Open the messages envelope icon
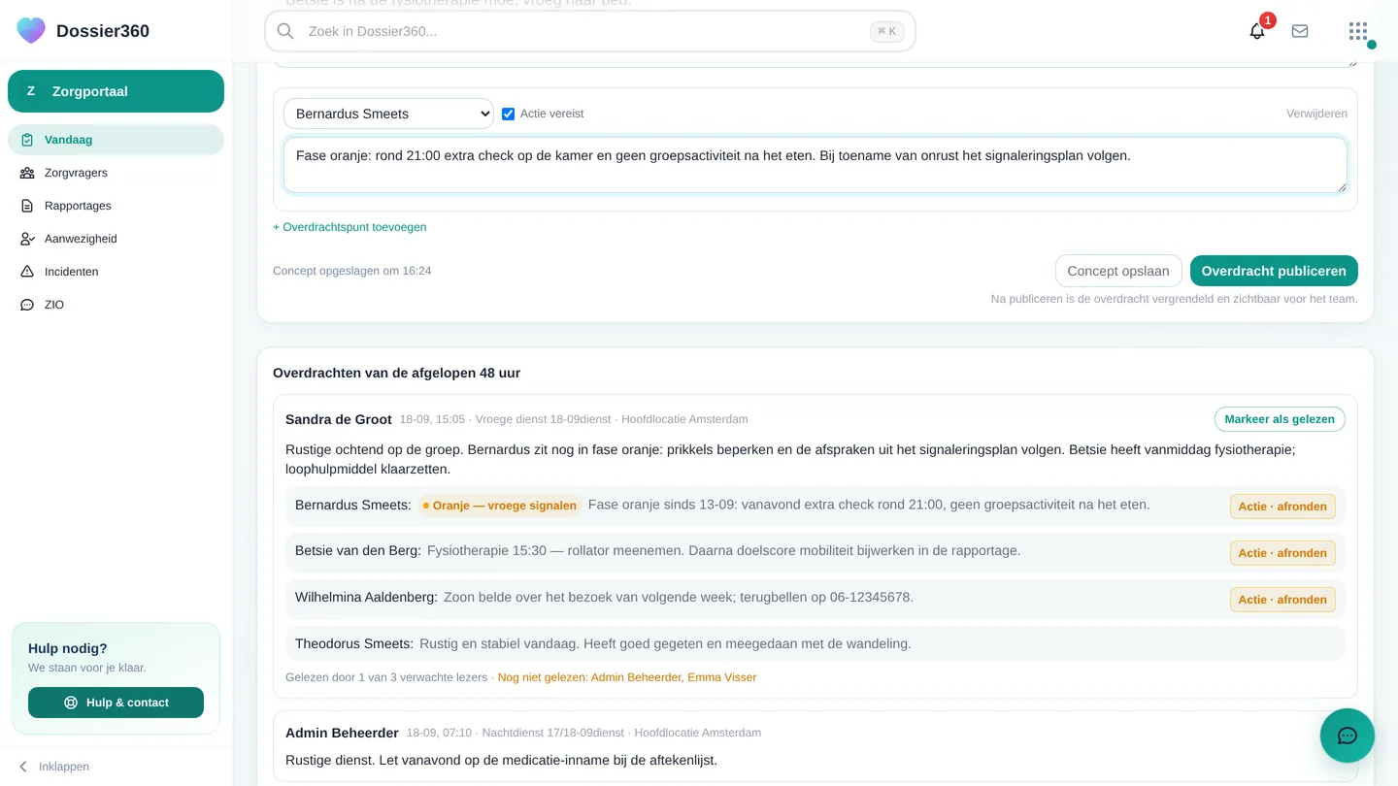 click(x=1300, y=31)
